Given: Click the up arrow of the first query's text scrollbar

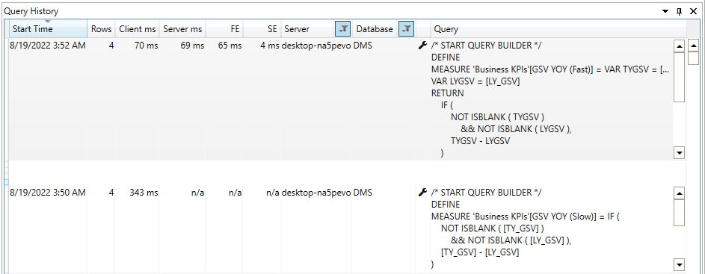Looking at the screenshot, I should coord(679,46).
